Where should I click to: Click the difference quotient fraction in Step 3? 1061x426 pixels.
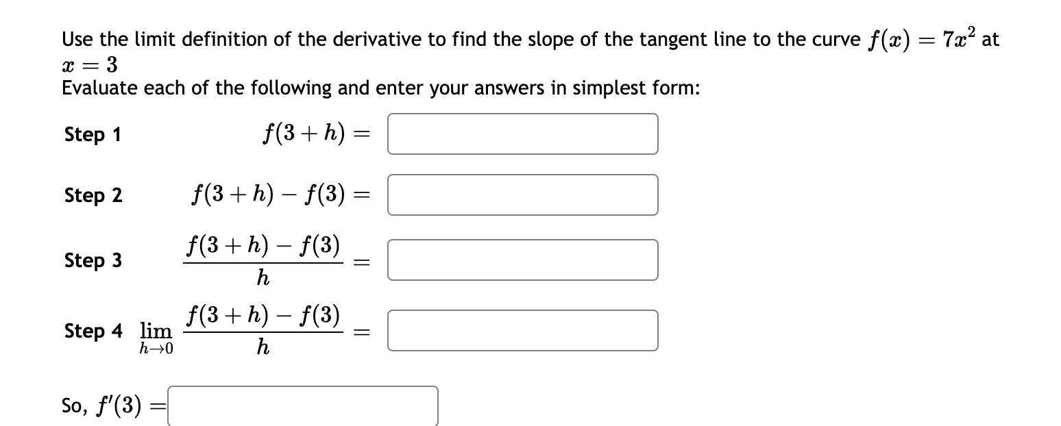264,260
